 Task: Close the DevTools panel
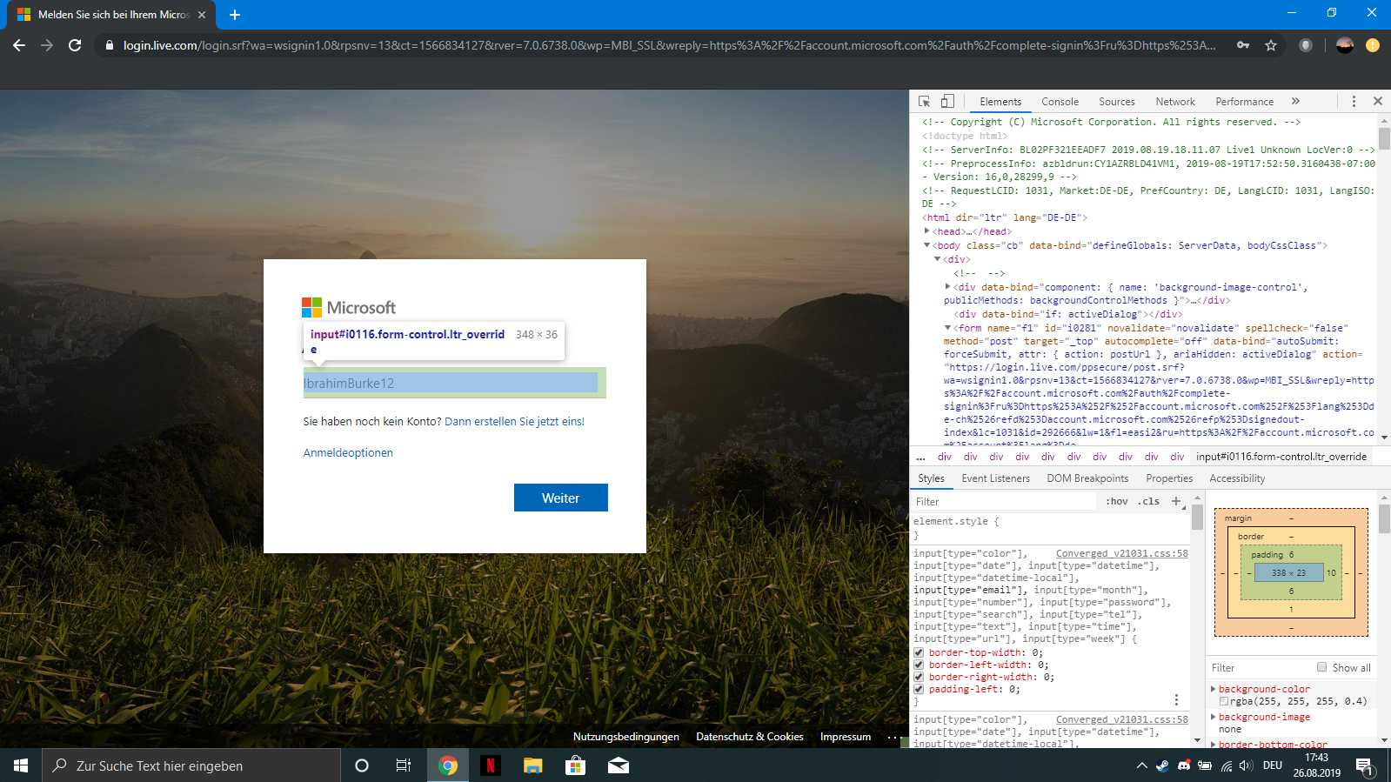click(1378, 101)
